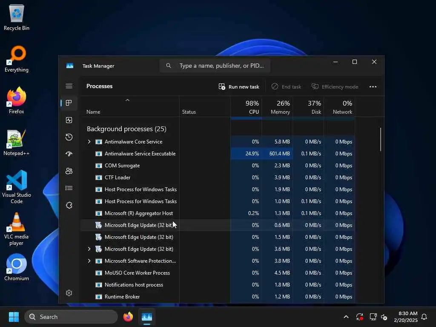Open the Services sidebar icon
436x327 pixels.
tap(69, 205)
